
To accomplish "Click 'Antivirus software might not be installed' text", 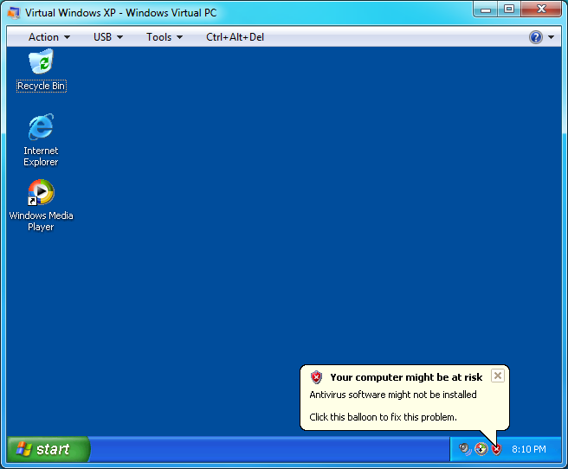I will 393,395.
